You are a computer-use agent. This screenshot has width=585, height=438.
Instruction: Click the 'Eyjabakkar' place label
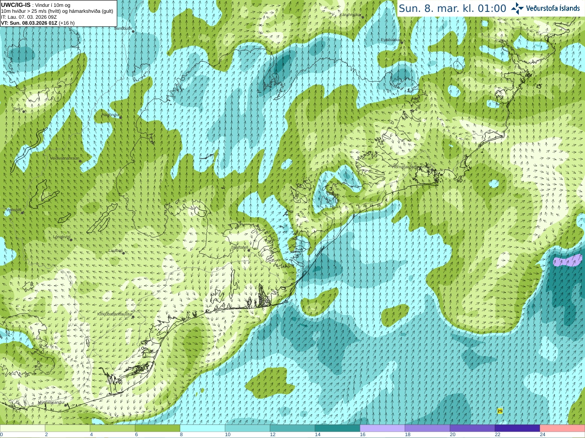tap(391, 40)
